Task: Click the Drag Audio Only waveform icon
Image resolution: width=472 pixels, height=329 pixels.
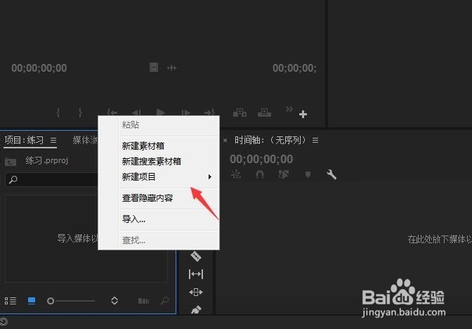Action: (172, 68)
